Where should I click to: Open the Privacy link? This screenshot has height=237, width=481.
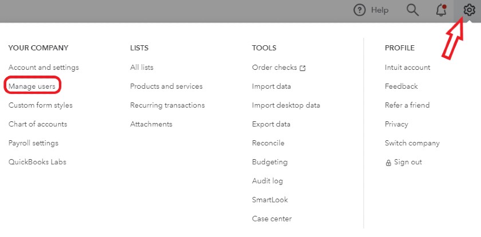tap(397, 124)
